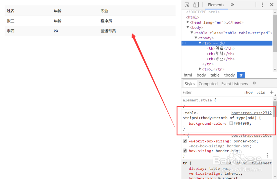This screenshot has height=179, width=277.
Task: Click the + icon to add new style rule
Action: coord(272,92)
